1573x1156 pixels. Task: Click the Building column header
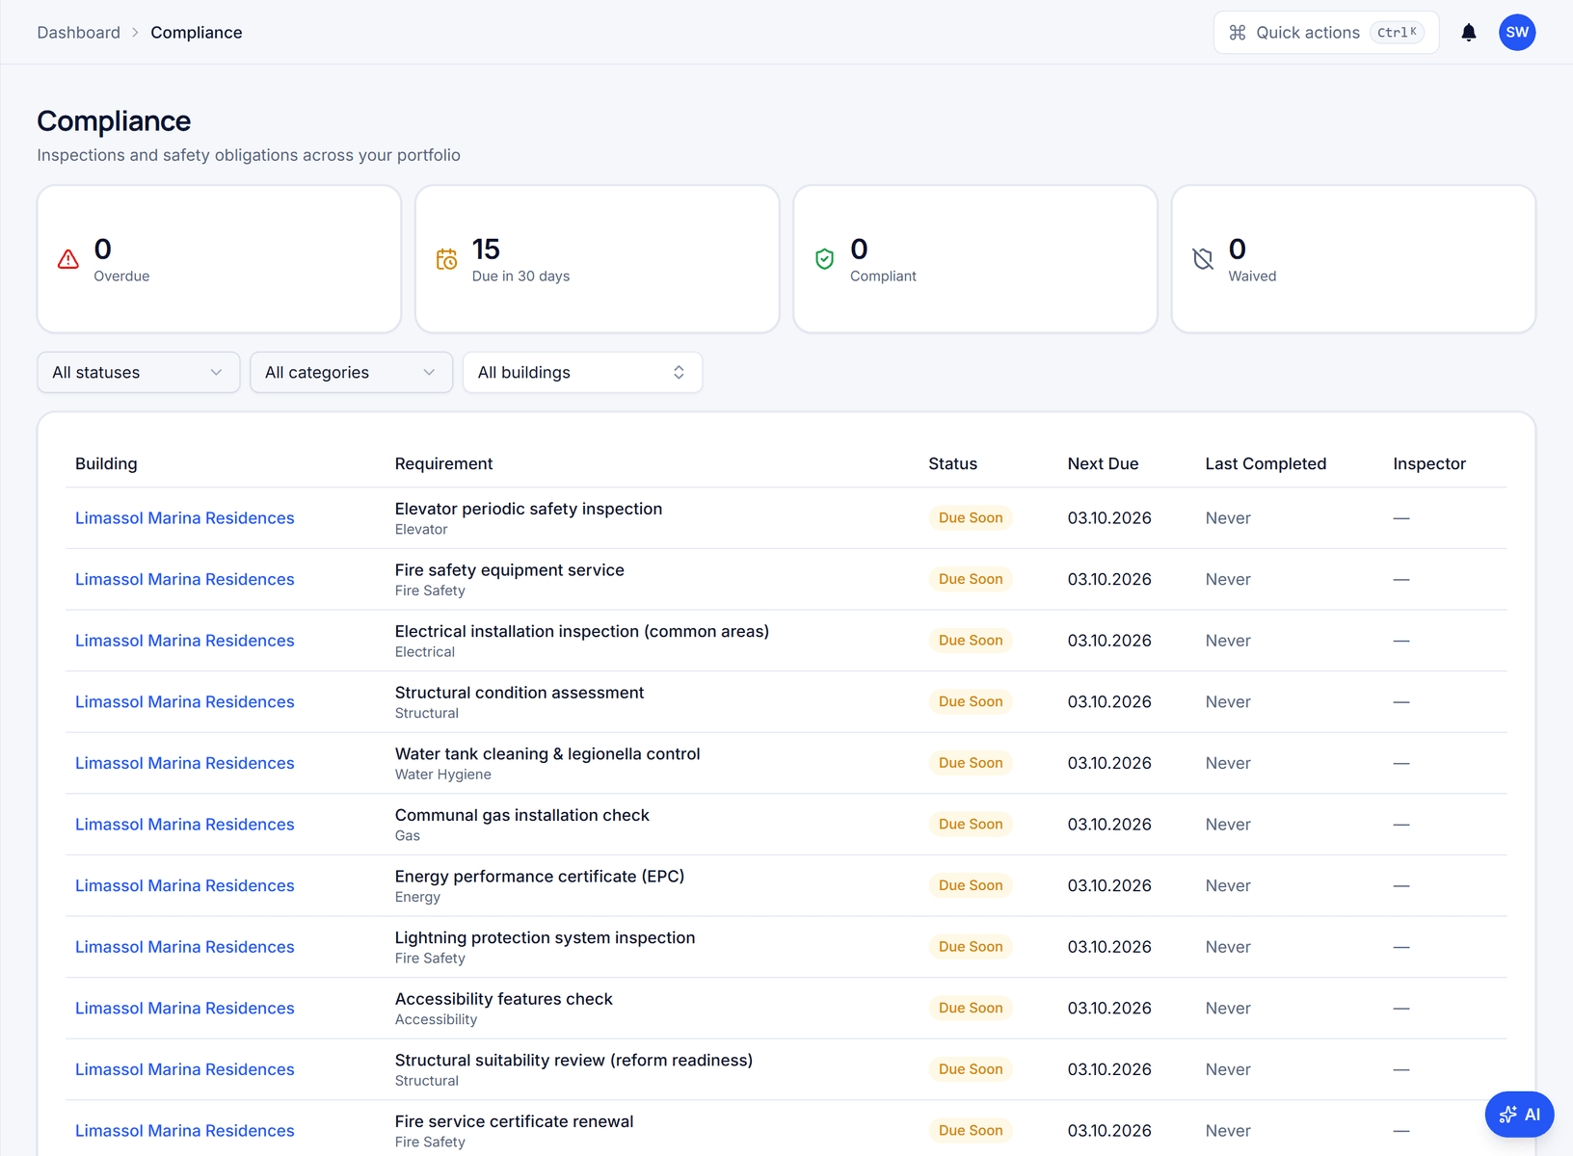pos(106,464)
